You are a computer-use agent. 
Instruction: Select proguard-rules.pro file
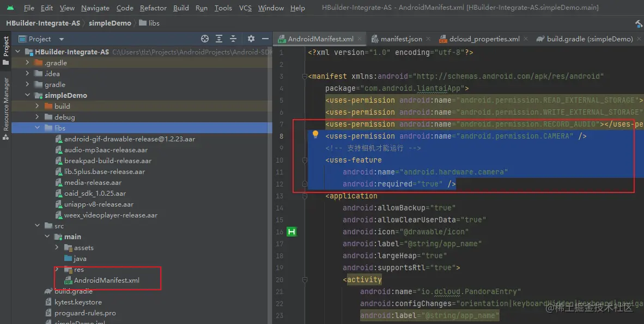pyautogui.click(x=81, y=313)
